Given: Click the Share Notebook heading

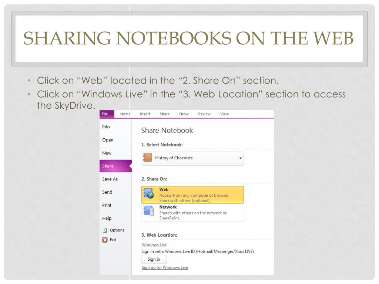Looking at the screenshot, I should tap(167, 131).
